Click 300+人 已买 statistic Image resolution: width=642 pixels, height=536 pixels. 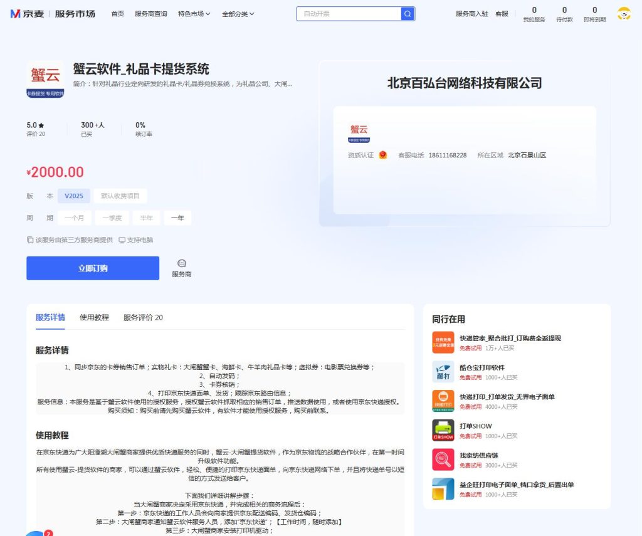click(93, 129)
